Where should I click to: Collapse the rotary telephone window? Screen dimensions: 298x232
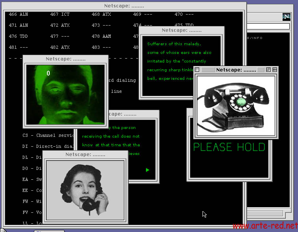tap(275, 70)
